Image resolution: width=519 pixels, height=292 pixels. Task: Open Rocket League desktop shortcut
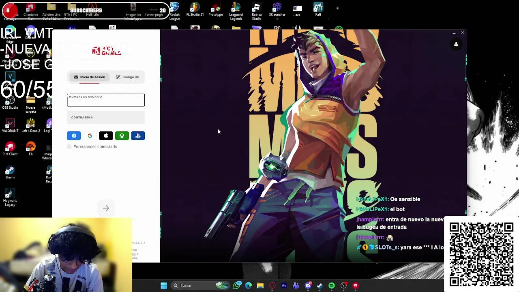click(x=174, y=11)
